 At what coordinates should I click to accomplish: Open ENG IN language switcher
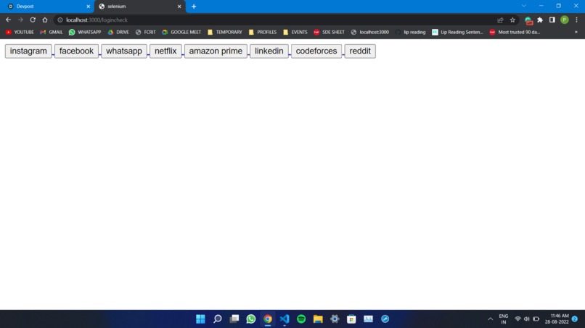(x=504, y=319)
